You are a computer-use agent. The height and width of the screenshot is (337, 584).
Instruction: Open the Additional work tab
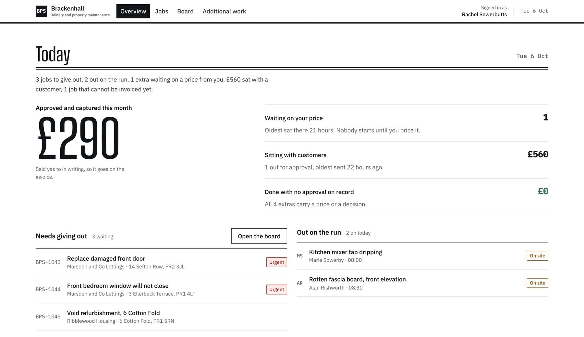coord(224,11)
